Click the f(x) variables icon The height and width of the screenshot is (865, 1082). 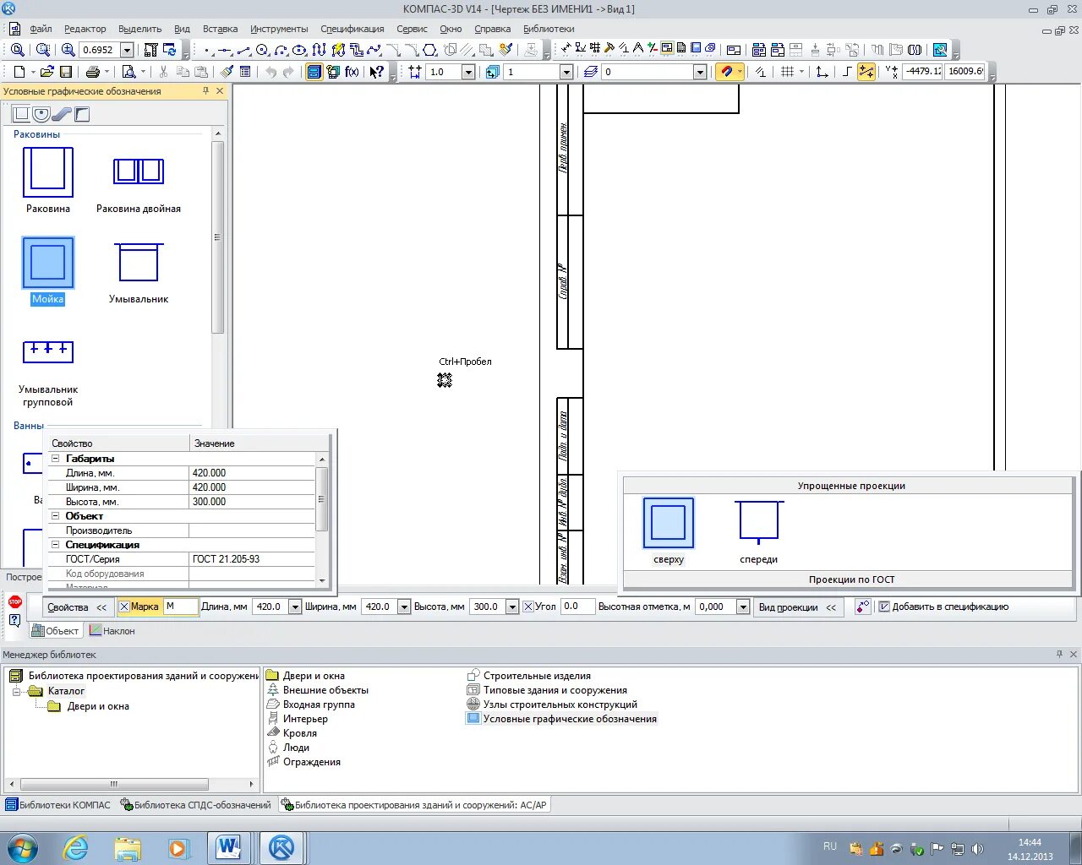pyautogui.click(x=352, y=72)
